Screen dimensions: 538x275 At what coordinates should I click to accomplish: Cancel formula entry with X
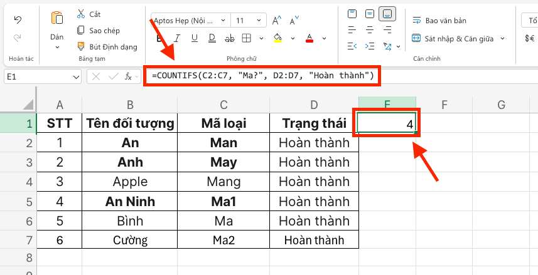click(96, 76)
